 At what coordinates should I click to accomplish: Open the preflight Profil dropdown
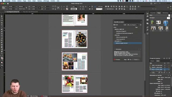[133, 25]
